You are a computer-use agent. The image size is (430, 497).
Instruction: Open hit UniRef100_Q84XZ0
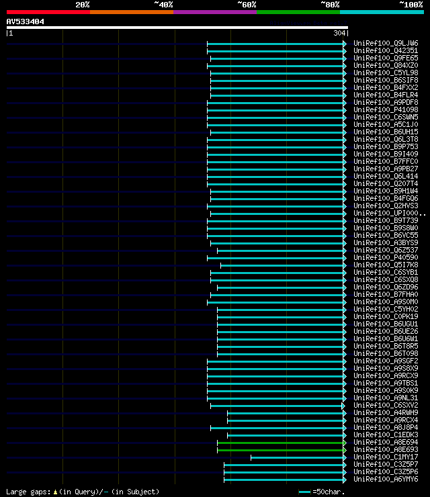pos(386,65)
